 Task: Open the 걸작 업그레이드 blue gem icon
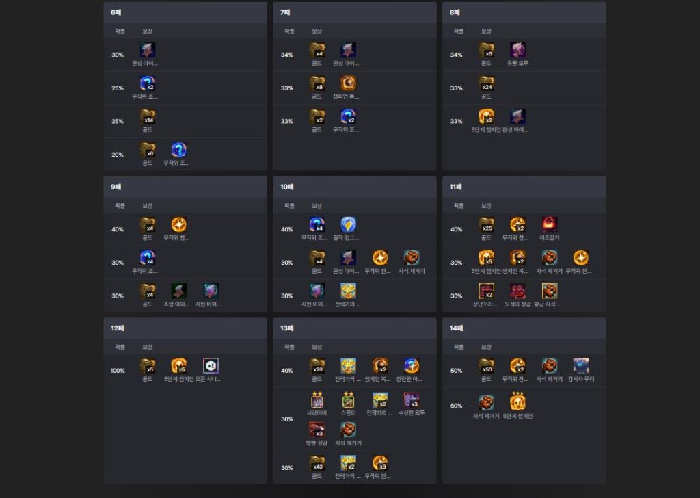click(x=348, y=225)
